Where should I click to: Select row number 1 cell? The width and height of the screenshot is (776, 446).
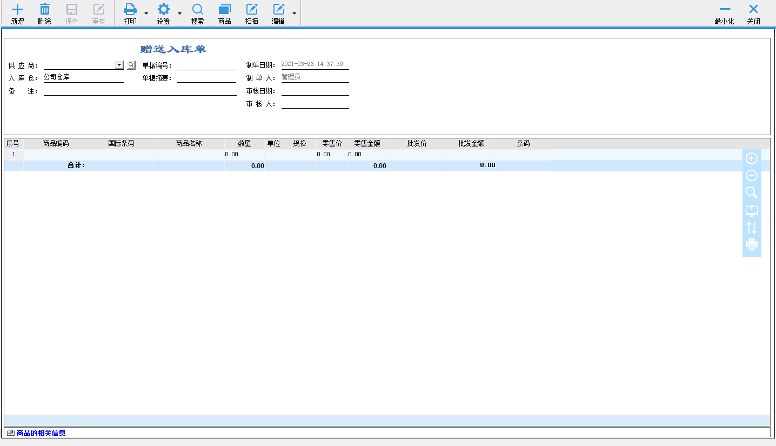[x=14, y=155]
